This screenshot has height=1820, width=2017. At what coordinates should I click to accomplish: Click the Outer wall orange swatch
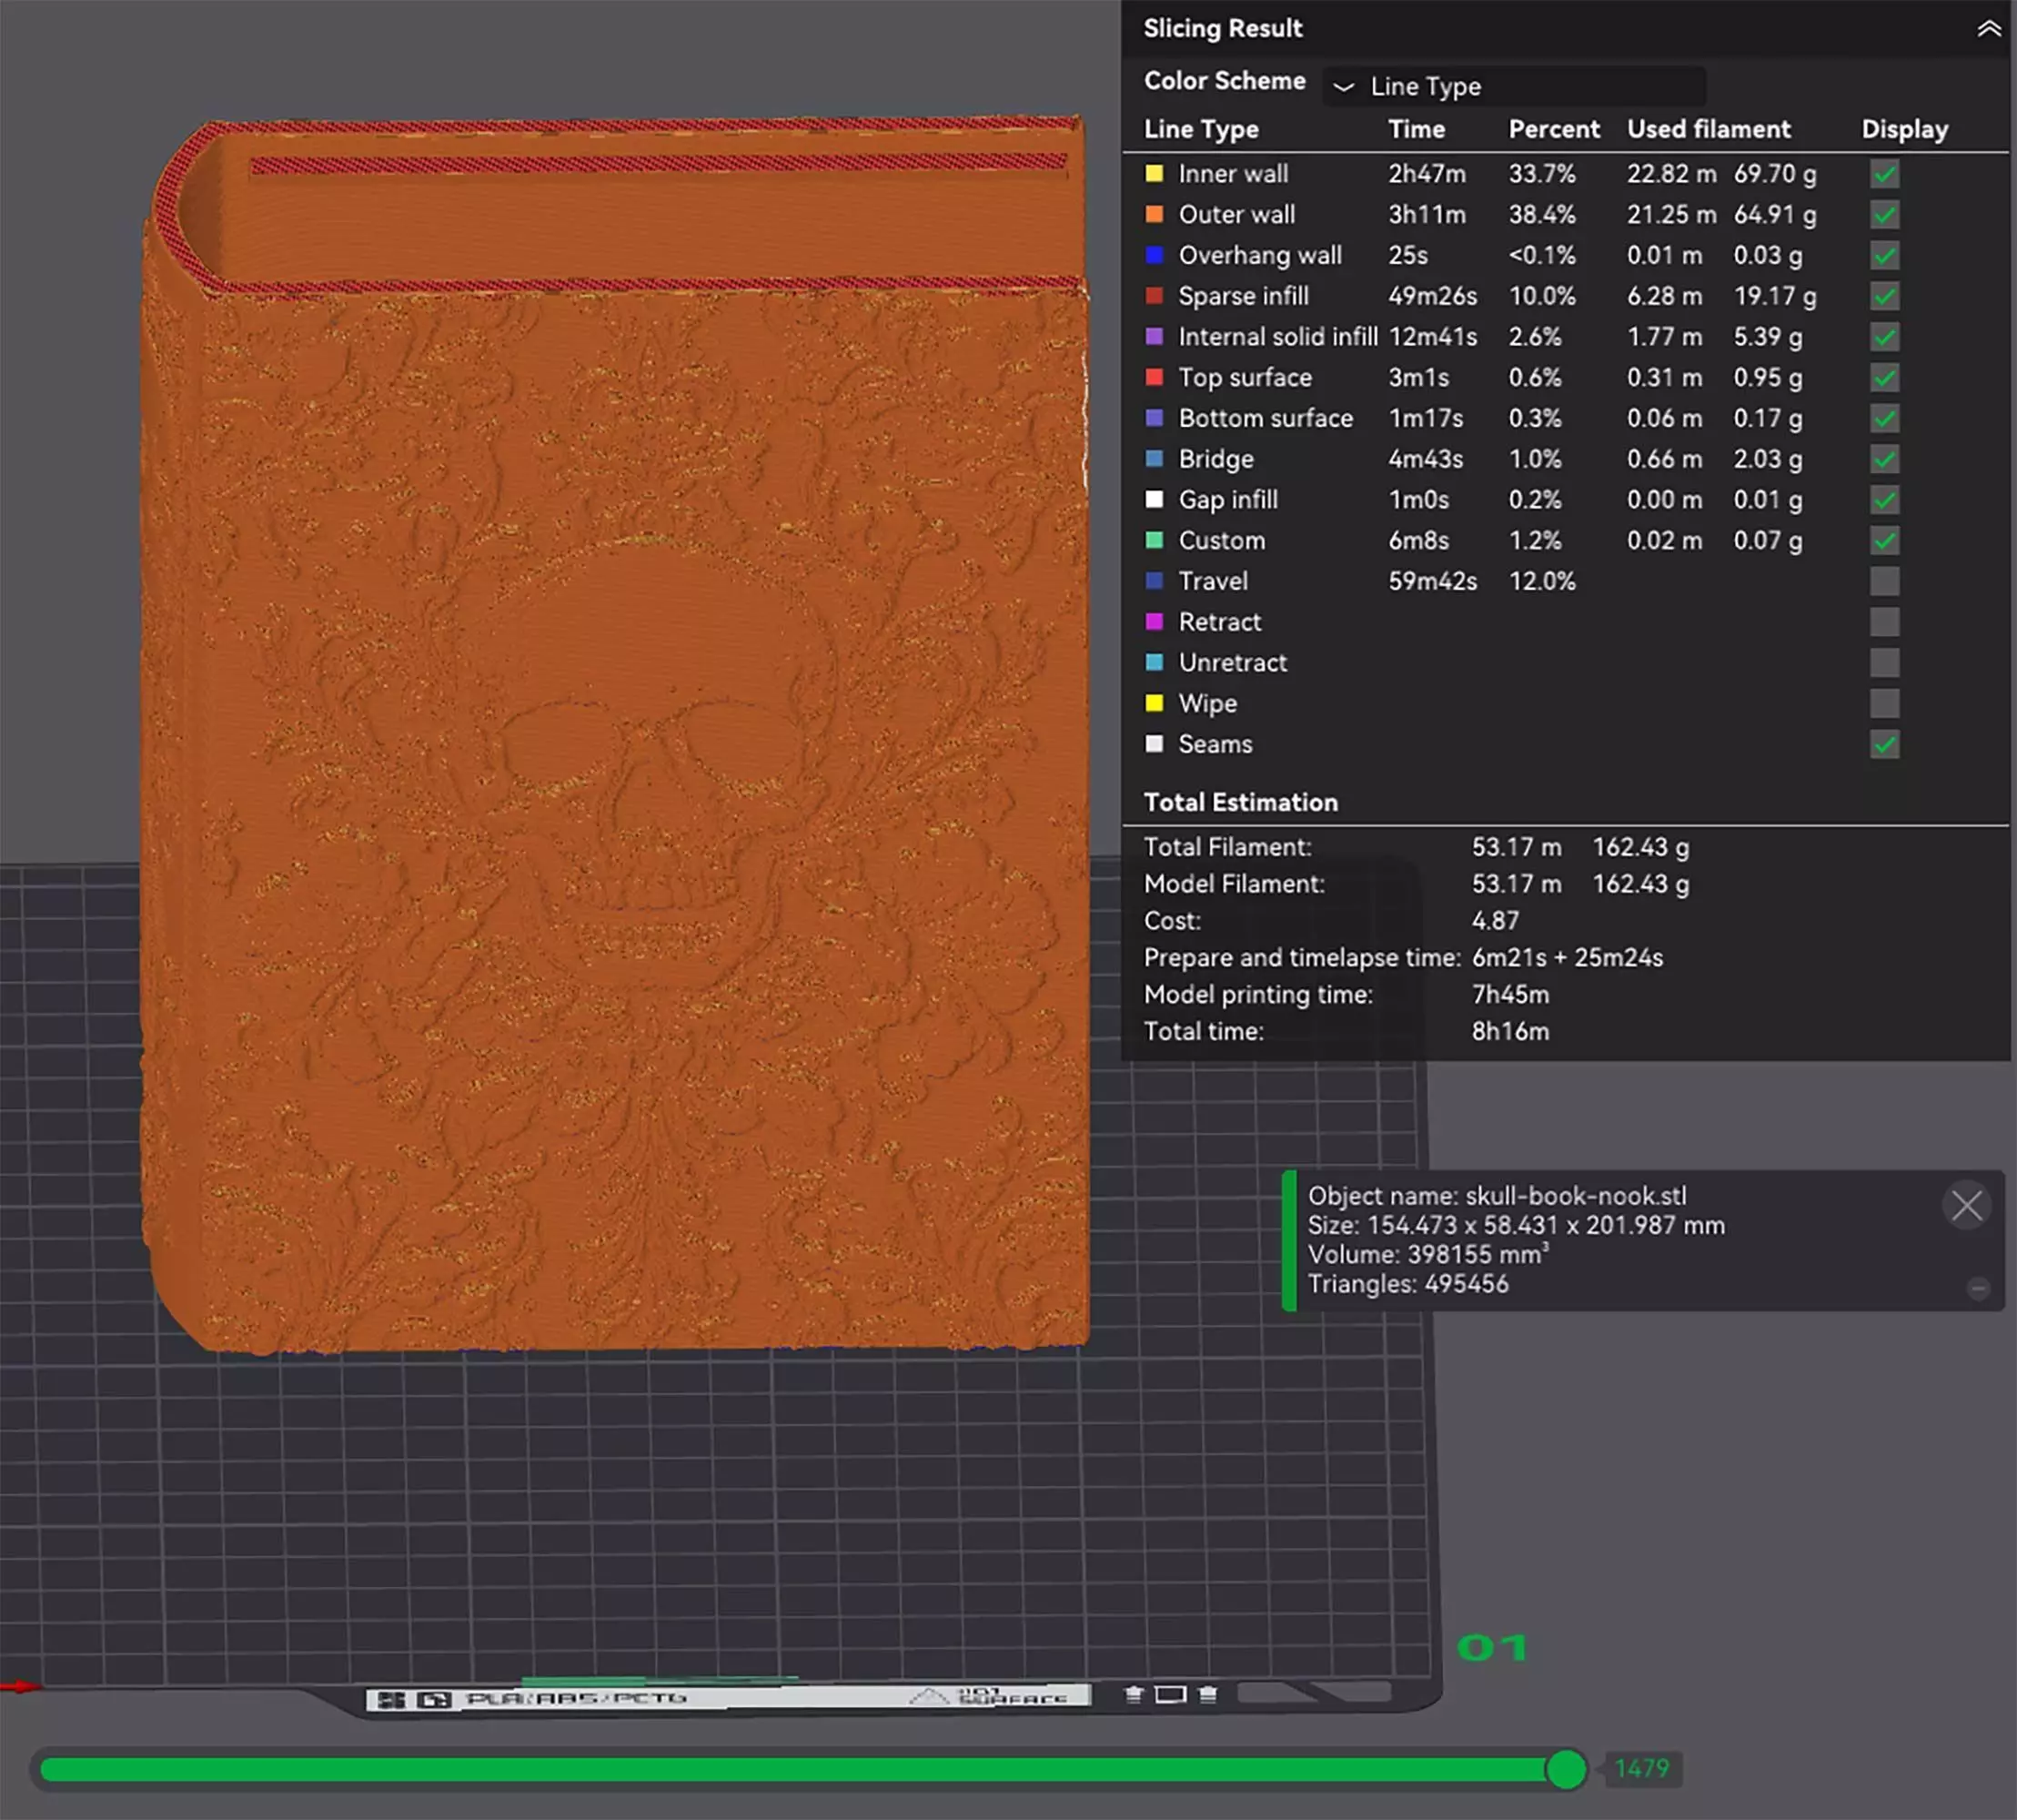click(x=1155, y=214)
